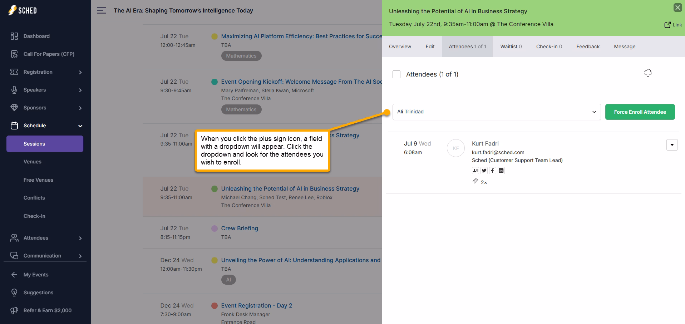Click the Communication chat icon
Viewport: 685px width, 324px height.
tap(14, 256)
